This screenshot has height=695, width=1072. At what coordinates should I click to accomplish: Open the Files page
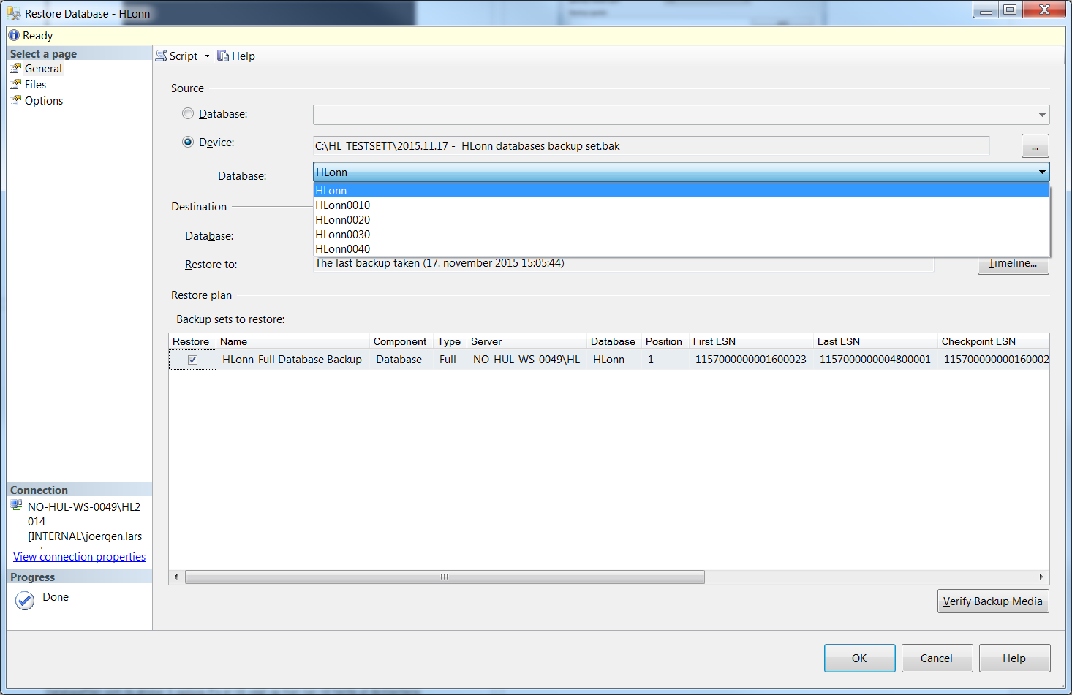pos(35,85)
